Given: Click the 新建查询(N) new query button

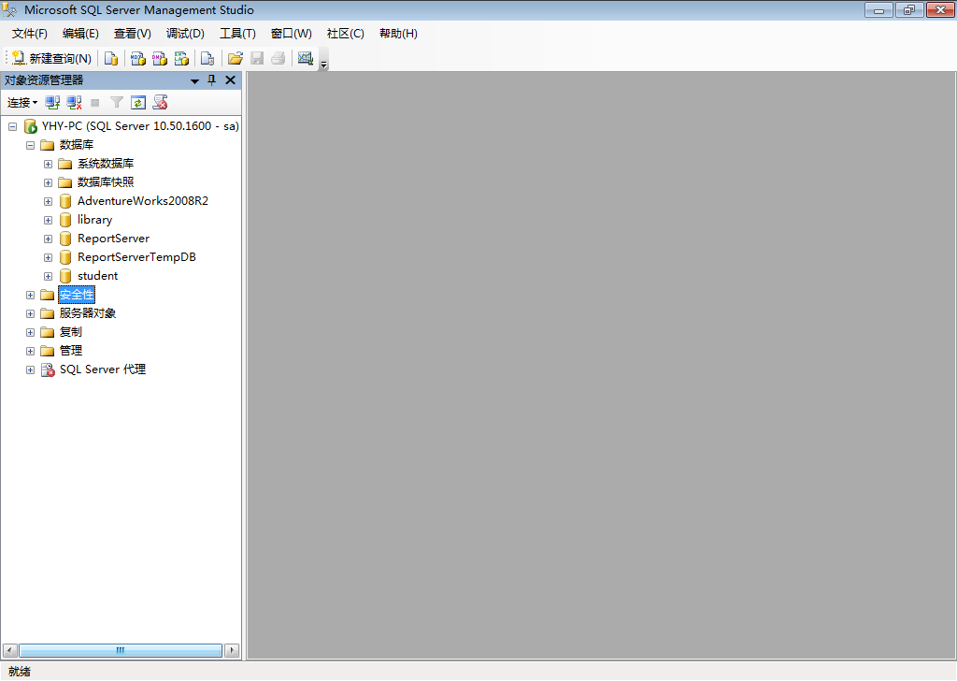Looking at the screenshot, I should [x=52, y=58].
